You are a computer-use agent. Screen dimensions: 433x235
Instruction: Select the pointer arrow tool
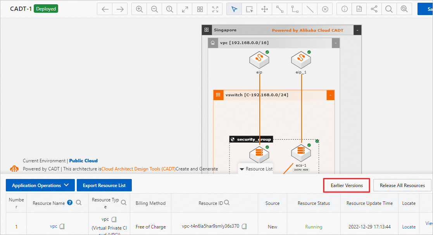pyautogui.click(x=234, y=9)
